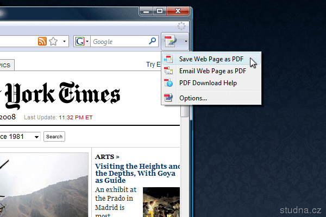Click the page vertical scrollbar thumb

tap(184, 111)
